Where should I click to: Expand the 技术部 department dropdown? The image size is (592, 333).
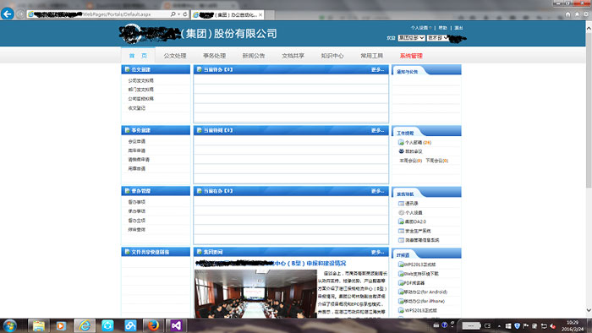(437, 38)
